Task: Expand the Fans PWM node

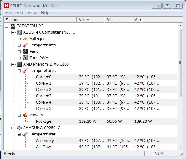Action: [19, 58]
